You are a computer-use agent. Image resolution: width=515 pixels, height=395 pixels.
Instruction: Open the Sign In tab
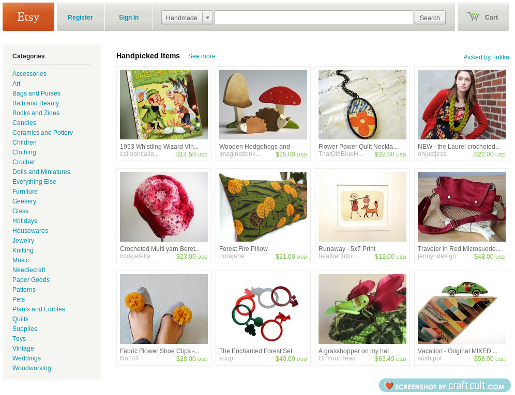[129, 17]
